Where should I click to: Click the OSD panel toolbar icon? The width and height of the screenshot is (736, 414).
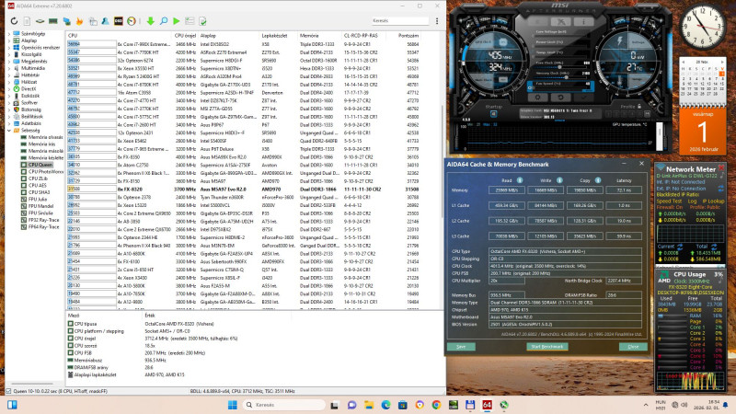(119, 21)
